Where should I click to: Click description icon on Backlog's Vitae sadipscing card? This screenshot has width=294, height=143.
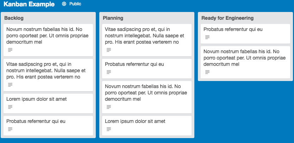10,85
